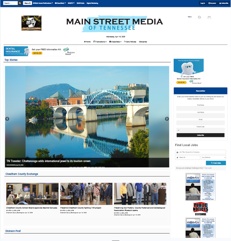
Task: Open the Menu hamburger button
Action: point(28,3)
